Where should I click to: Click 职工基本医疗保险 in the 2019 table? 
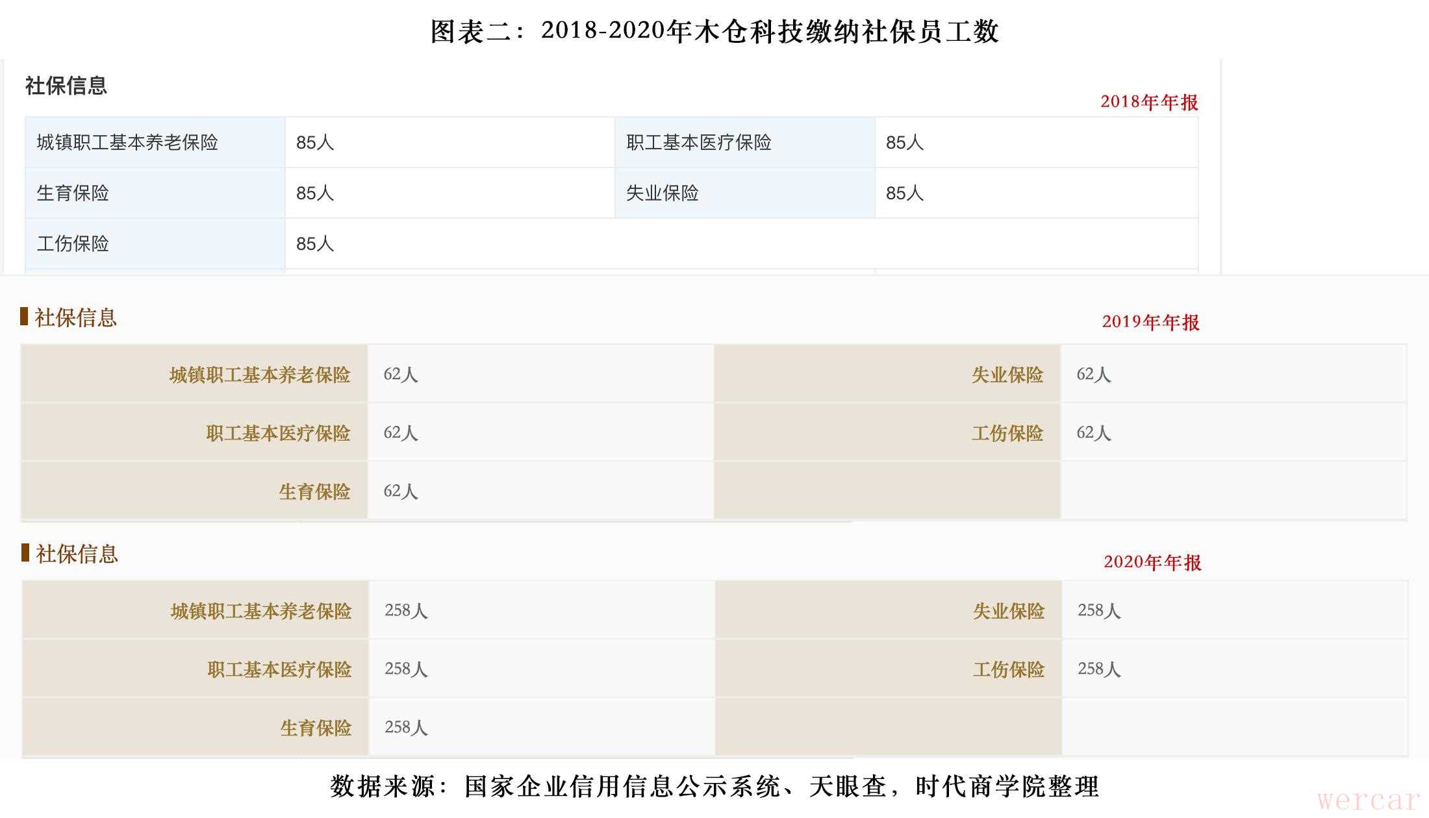278,433
